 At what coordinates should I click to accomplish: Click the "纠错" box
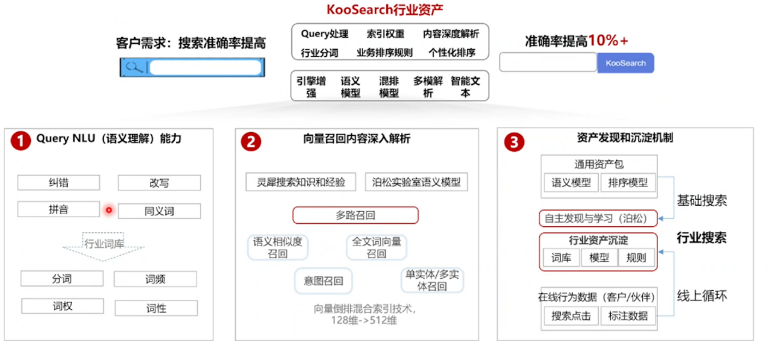click(59, 183)
